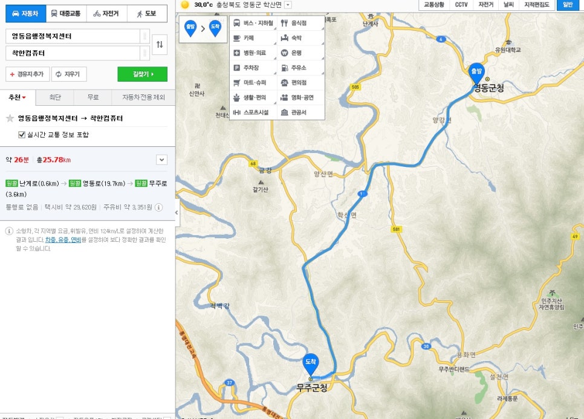Image resolution: width=584 pixels, height=419 pixels.
Task: Show 은행 banks category
Action: [301, 53]
